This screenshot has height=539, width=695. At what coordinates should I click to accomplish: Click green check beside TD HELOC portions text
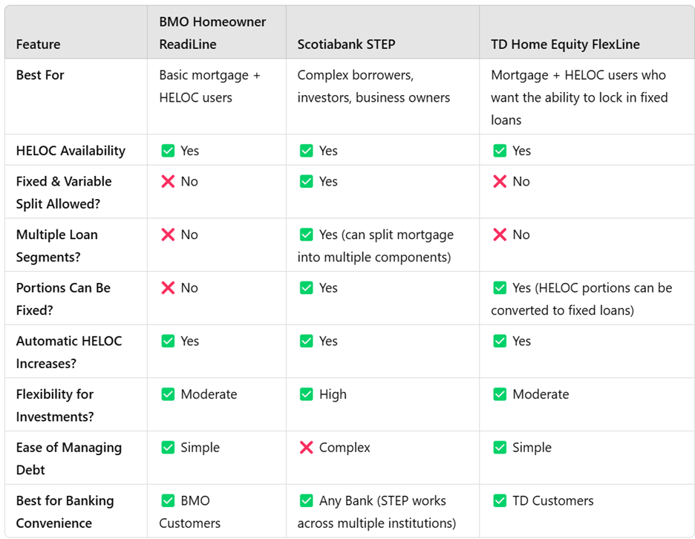500,288
